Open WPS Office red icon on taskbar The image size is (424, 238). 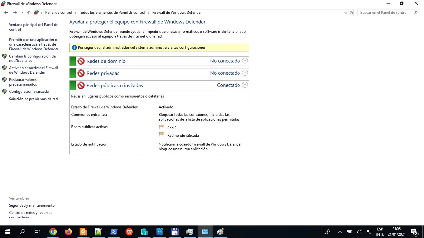click(x=129, y=232)
